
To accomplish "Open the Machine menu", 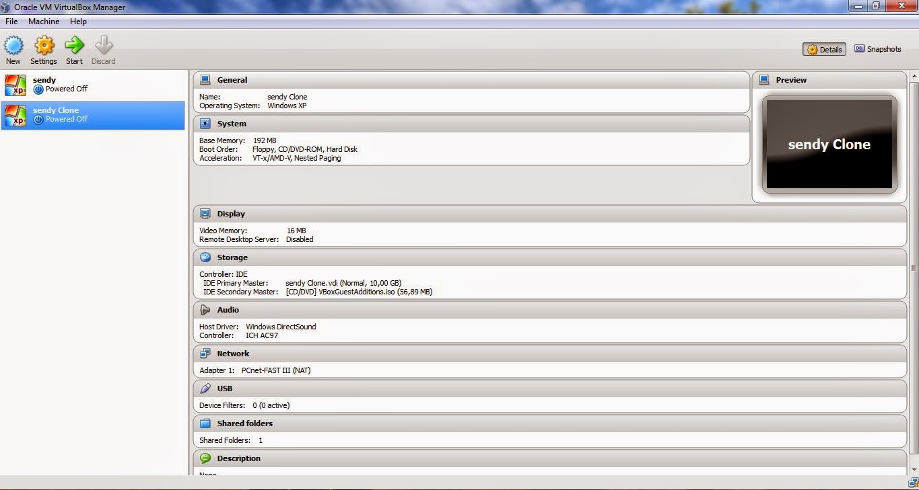I will tap(44, 22).
